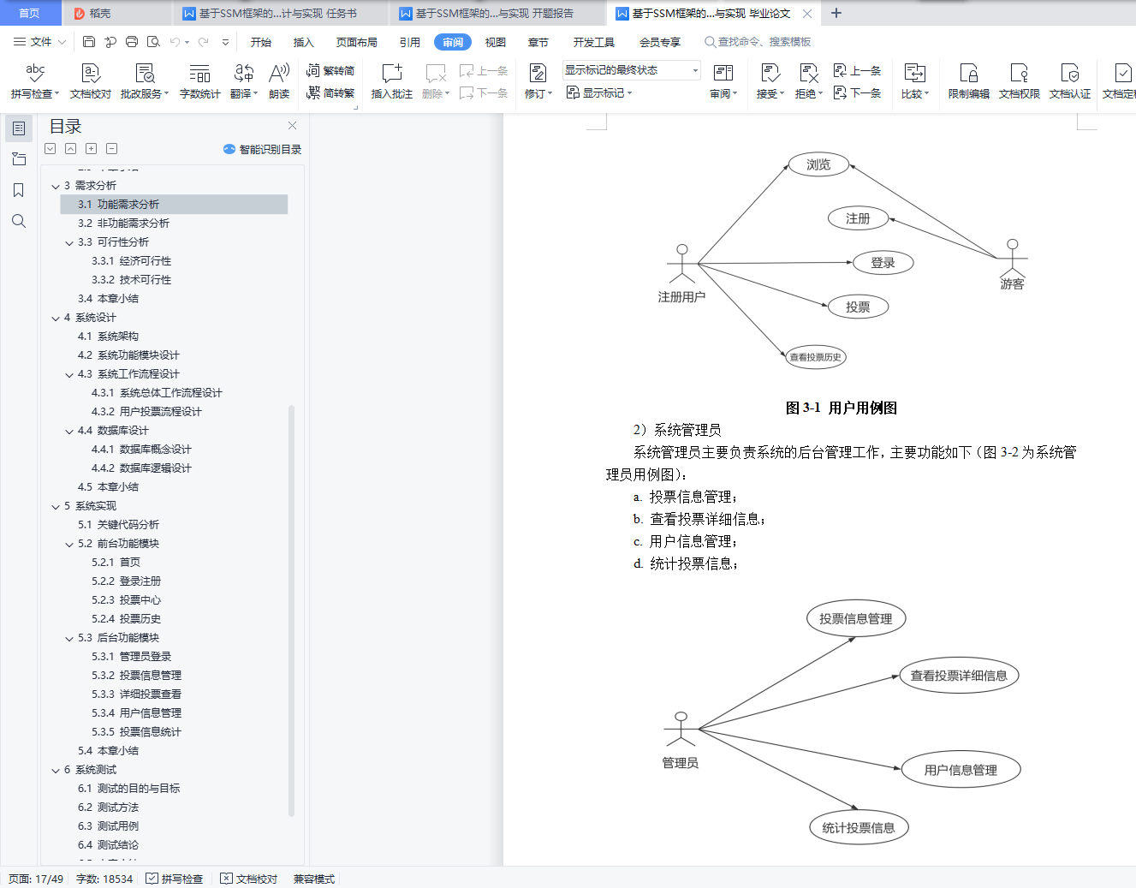Jump to 5.2.3 投票中心 in outline
This screenshot has height=888, width=1136.
pos(127,600)
